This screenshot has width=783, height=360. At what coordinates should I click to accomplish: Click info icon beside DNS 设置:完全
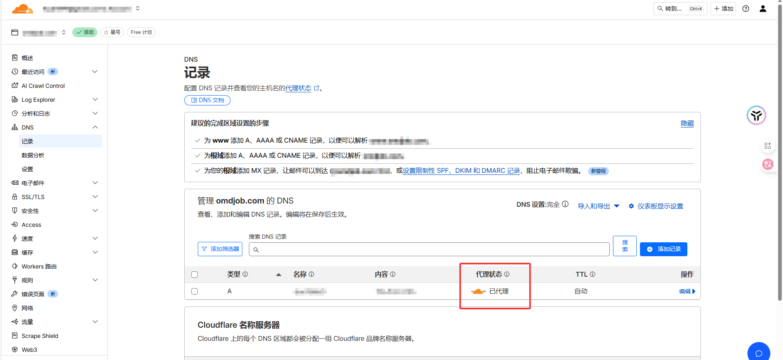tap(565, 204)
